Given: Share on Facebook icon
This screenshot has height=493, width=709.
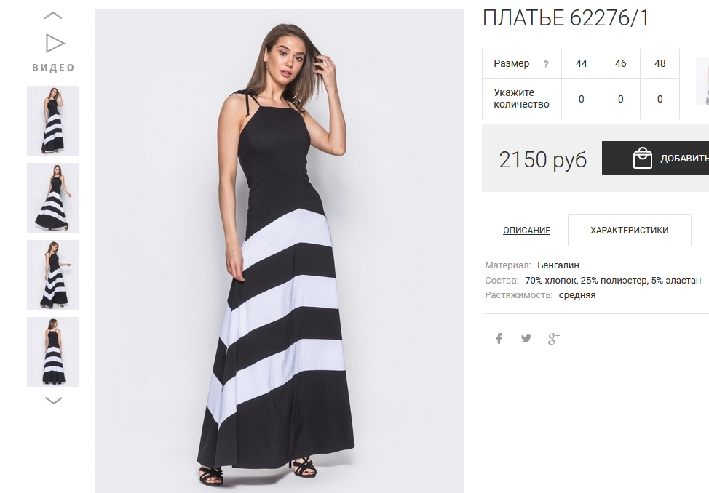Looking at the screenshot, I should [x=499, y=338].
